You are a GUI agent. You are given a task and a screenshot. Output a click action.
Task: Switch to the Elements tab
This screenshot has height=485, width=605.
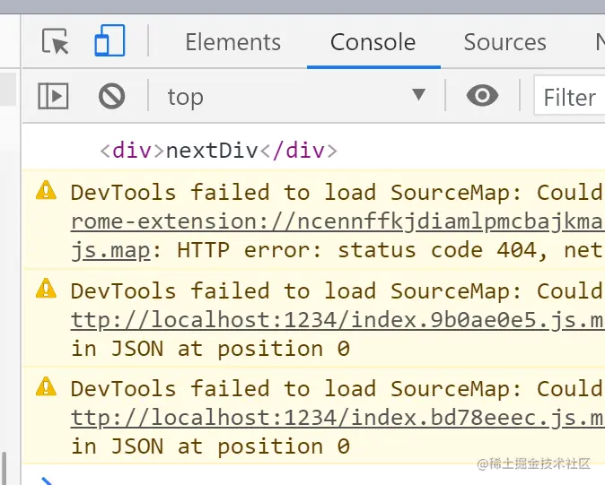(x=232, y=42)
